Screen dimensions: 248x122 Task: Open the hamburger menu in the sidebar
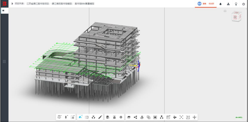(3, 11)
